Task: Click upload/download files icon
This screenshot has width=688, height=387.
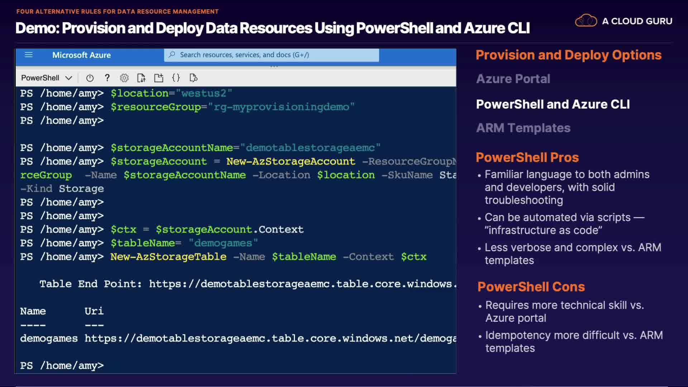Action: point(141,78)
